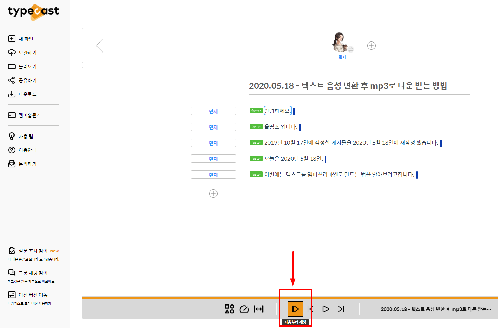Click 다운로드 download menu item
This screenshot has height=328, width=498.
(22, 94)
